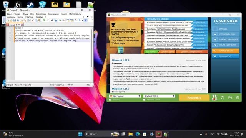Open TLauncher settings gear
This screenshot has height=138, width=246.
[x=238, y=98]
